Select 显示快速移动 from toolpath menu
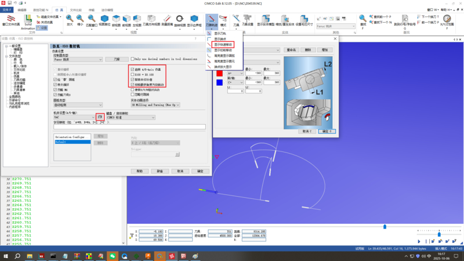Image resolution: width=464 pixels, height=261 pixels. pos(223,44)
